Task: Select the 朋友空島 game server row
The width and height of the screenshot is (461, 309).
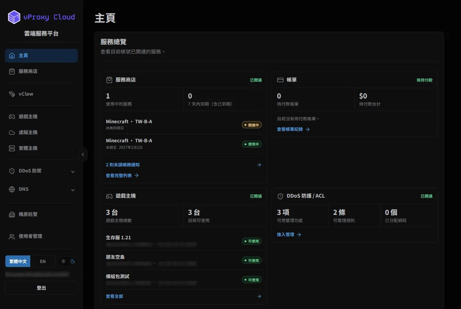Action: 184,260
